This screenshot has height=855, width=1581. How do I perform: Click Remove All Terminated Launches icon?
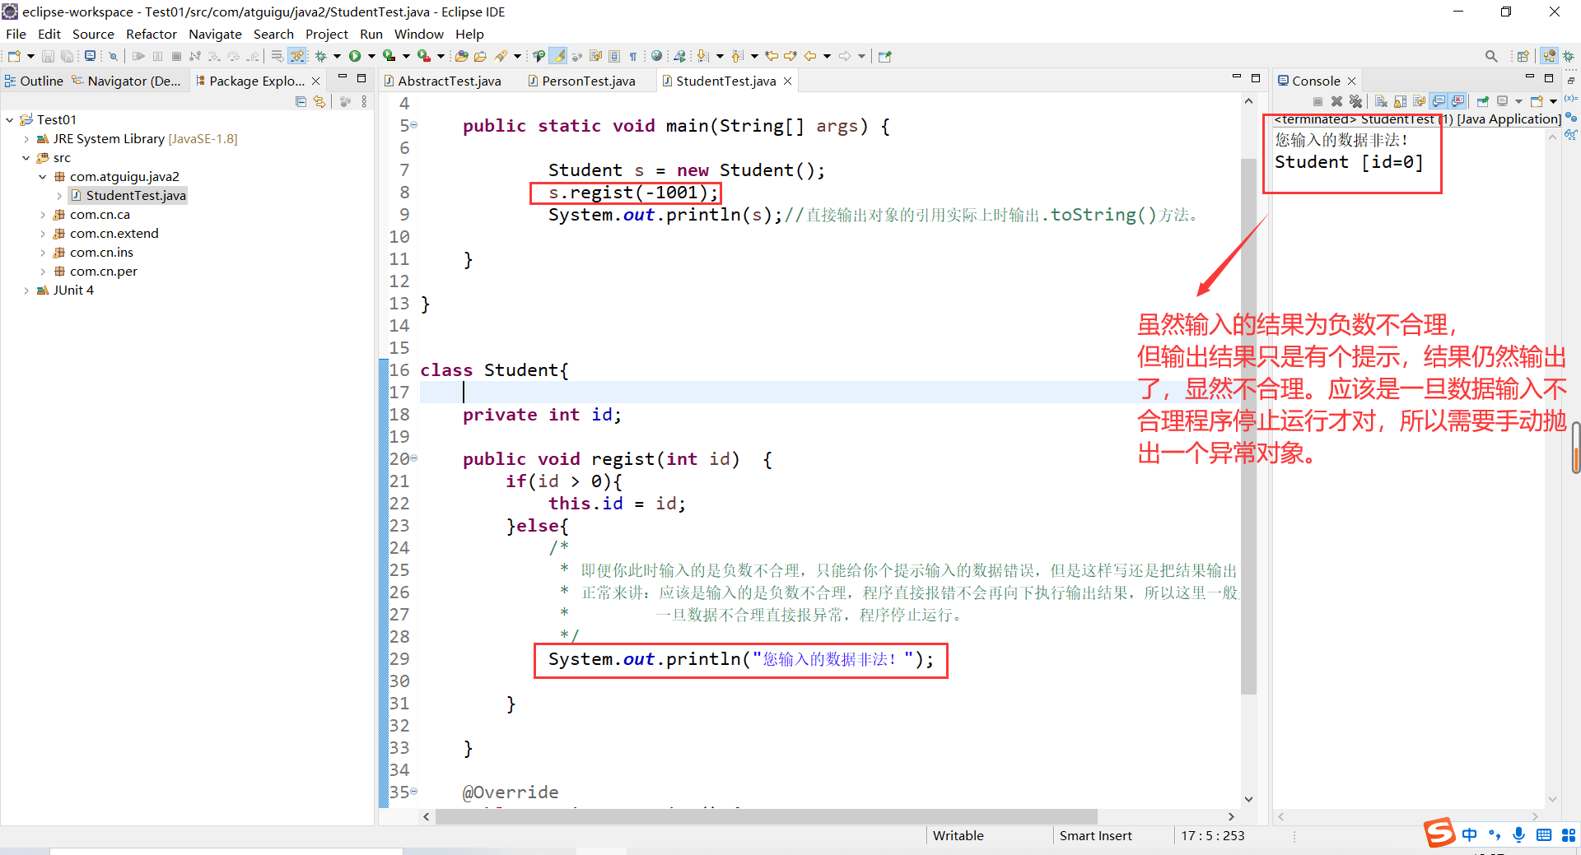tap(1355, 101)
